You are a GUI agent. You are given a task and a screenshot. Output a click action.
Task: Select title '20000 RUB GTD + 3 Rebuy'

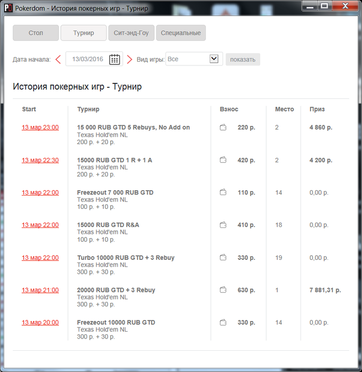[116, 290]
